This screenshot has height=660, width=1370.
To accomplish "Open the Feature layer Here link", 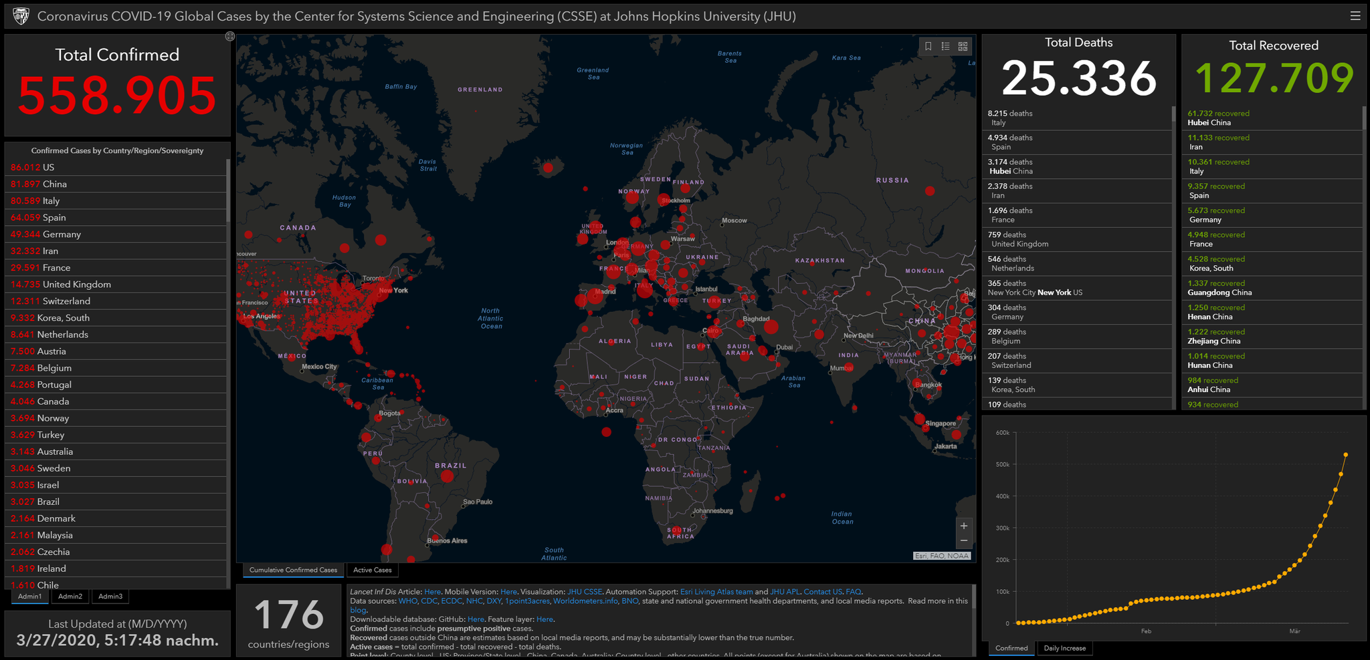I will pos(545,619).
